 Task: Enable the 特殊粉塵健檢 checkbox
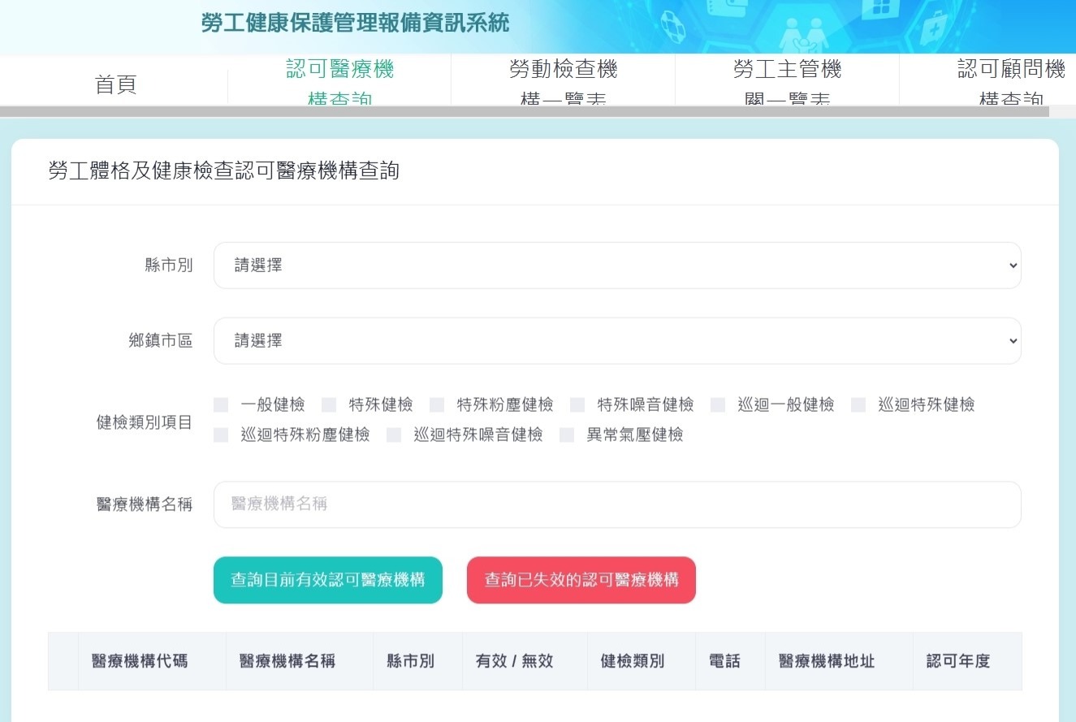tap(437, 404)
